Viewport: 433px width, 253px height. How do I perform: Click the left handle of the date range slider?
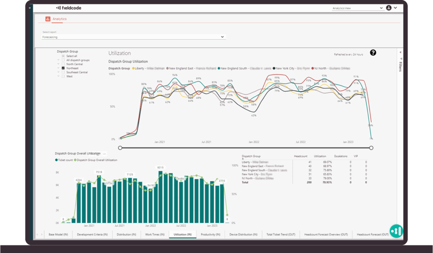(121, 148)
